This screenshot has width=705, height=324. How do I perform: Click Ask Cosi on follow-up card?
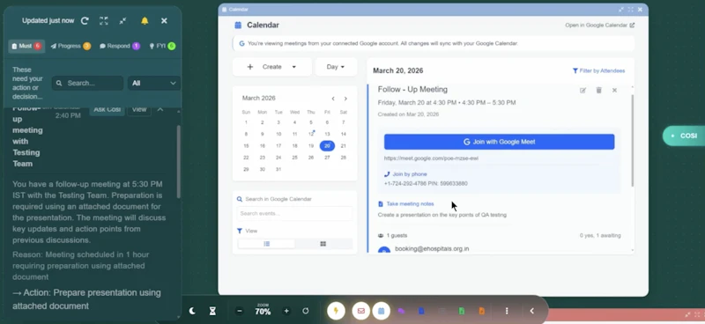(x=107, y=109)
